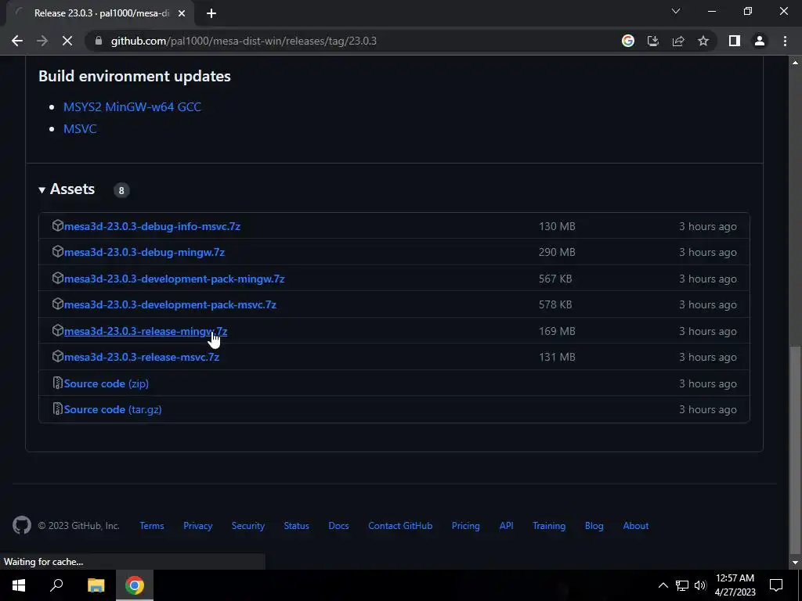Open the Contact GitHub footer link
802x601 pixels.
click(x=400, y=526)
